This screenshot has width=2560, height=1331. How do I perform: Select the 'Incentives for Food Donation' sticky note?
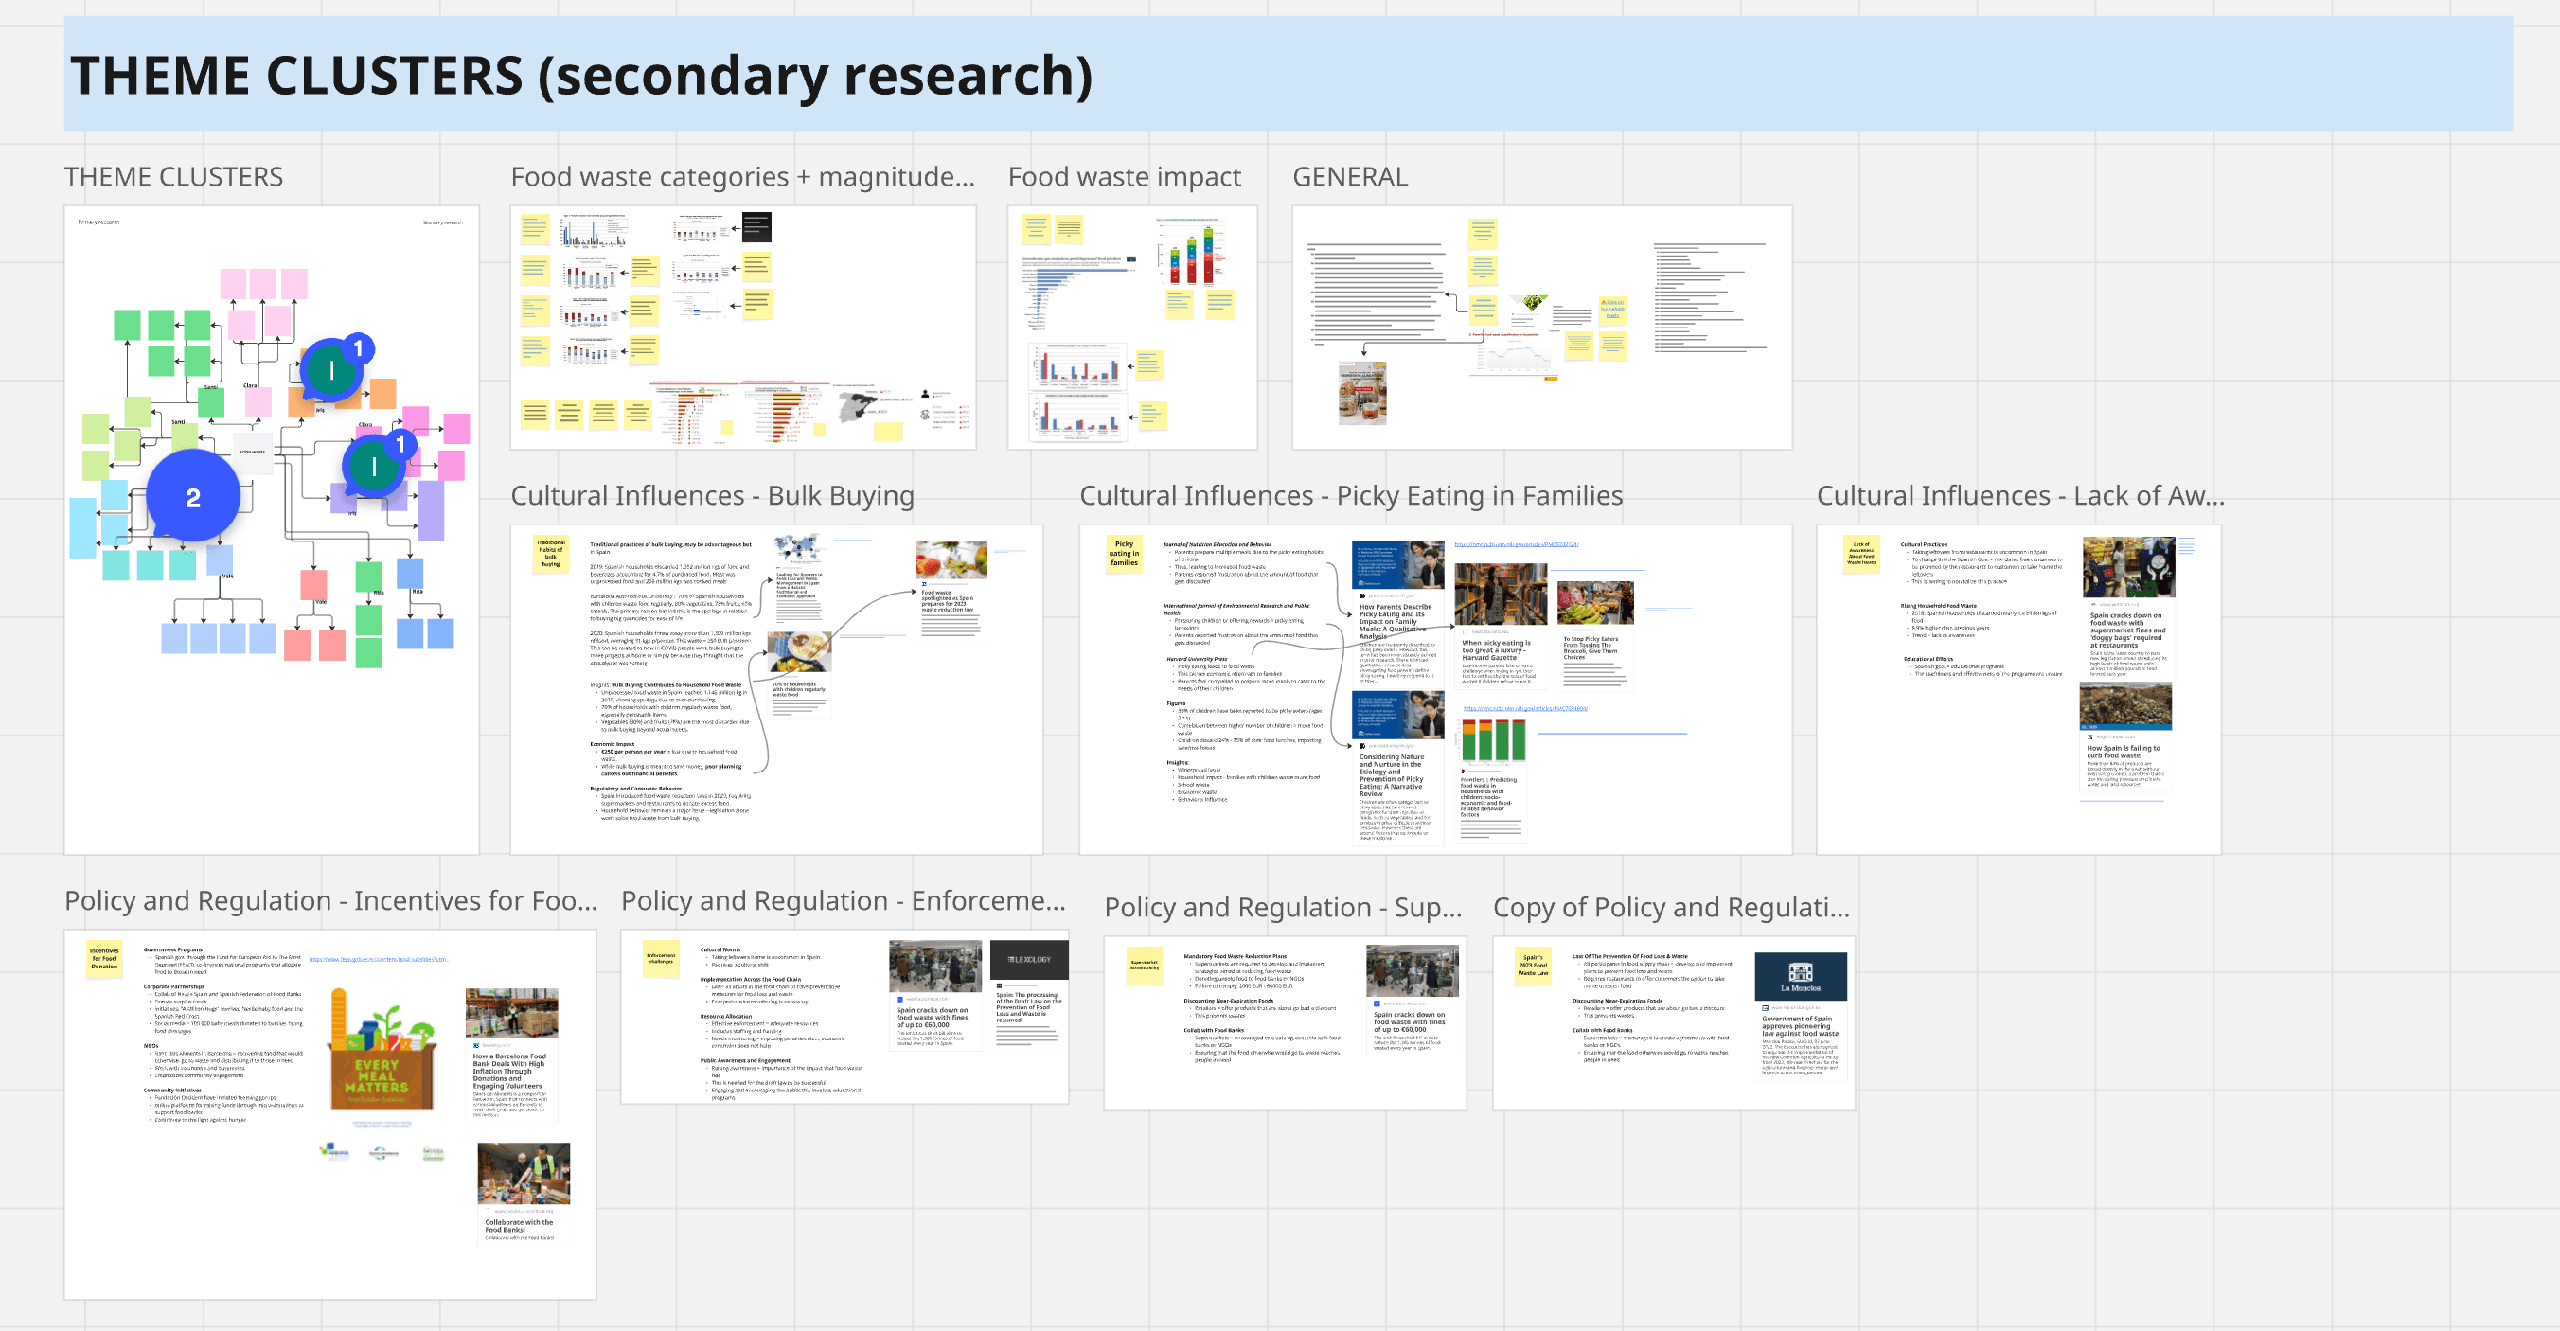[103, 958]
